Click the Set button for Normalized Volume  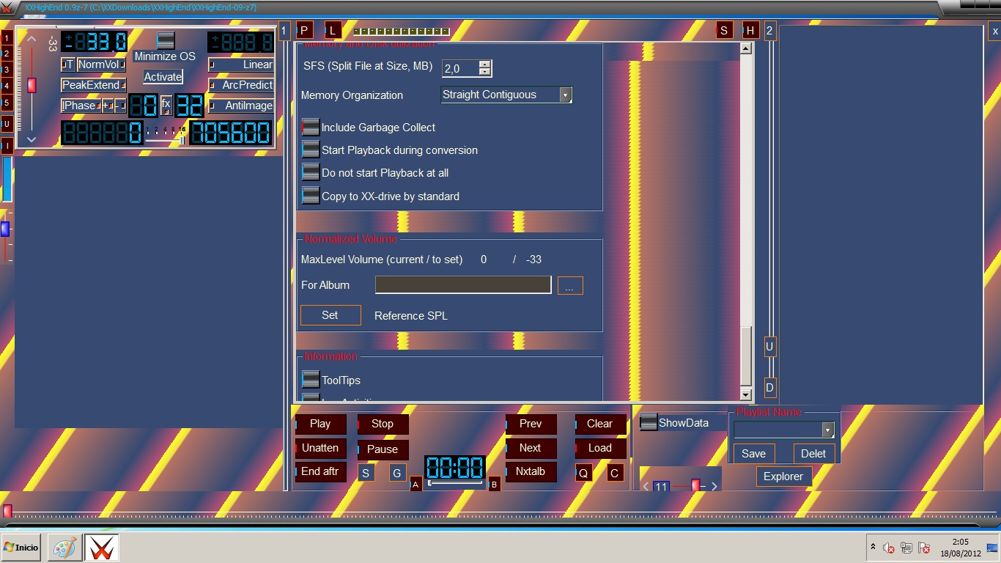click(x=330, y=315)
